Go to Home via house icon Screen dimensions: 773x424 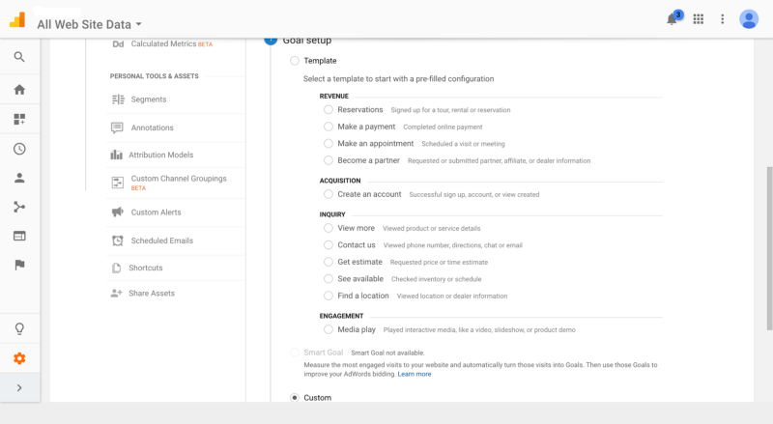(x=19, y=90)
